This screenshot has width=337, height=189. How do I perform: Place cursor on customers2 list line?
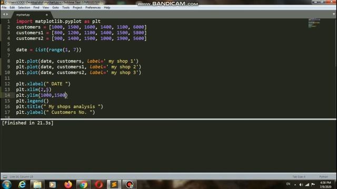pyautogui.click(x=81, y=38)
